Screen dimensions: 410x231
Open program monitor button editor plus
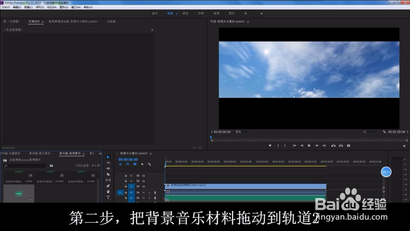(x=404, y=146)
